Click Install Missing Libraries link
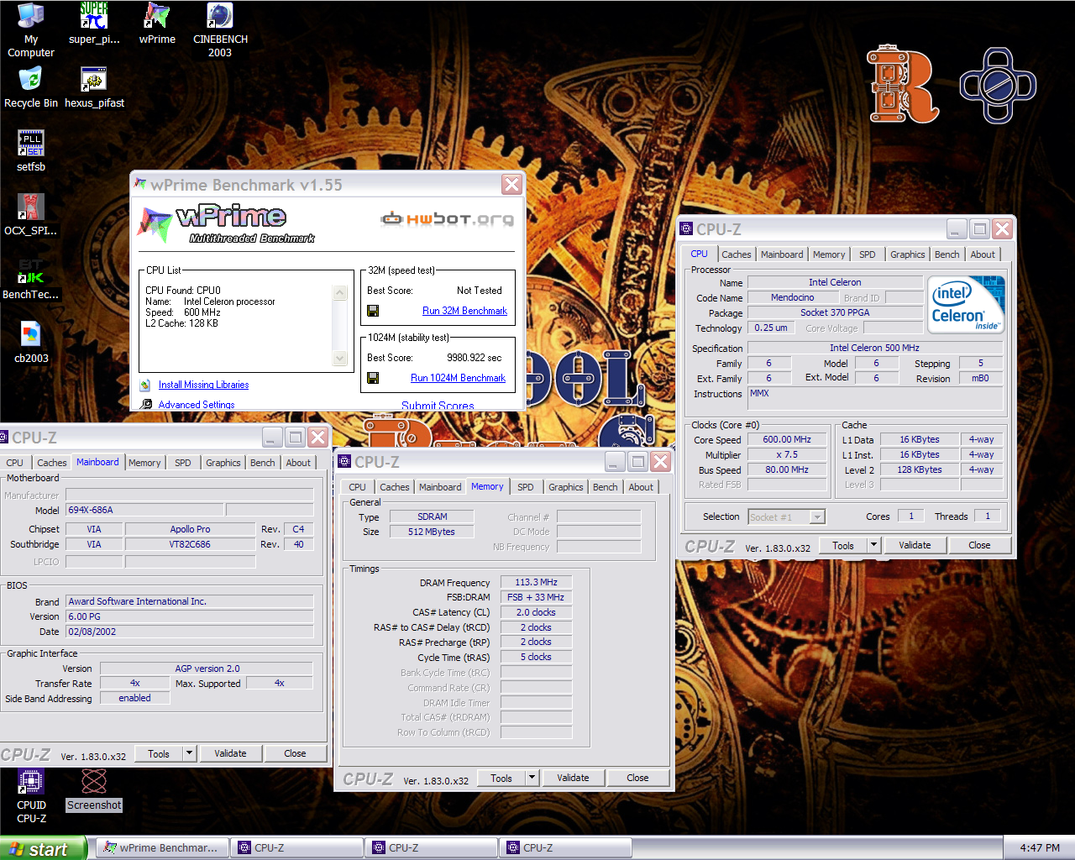Image resolution: width=1075 pixels, height=860 pixels. (203, 385)
